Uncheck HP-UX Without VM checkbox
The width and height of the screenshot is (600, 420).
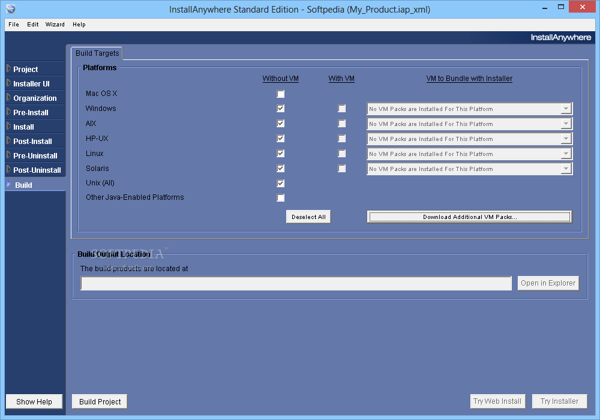pos(280,138)
